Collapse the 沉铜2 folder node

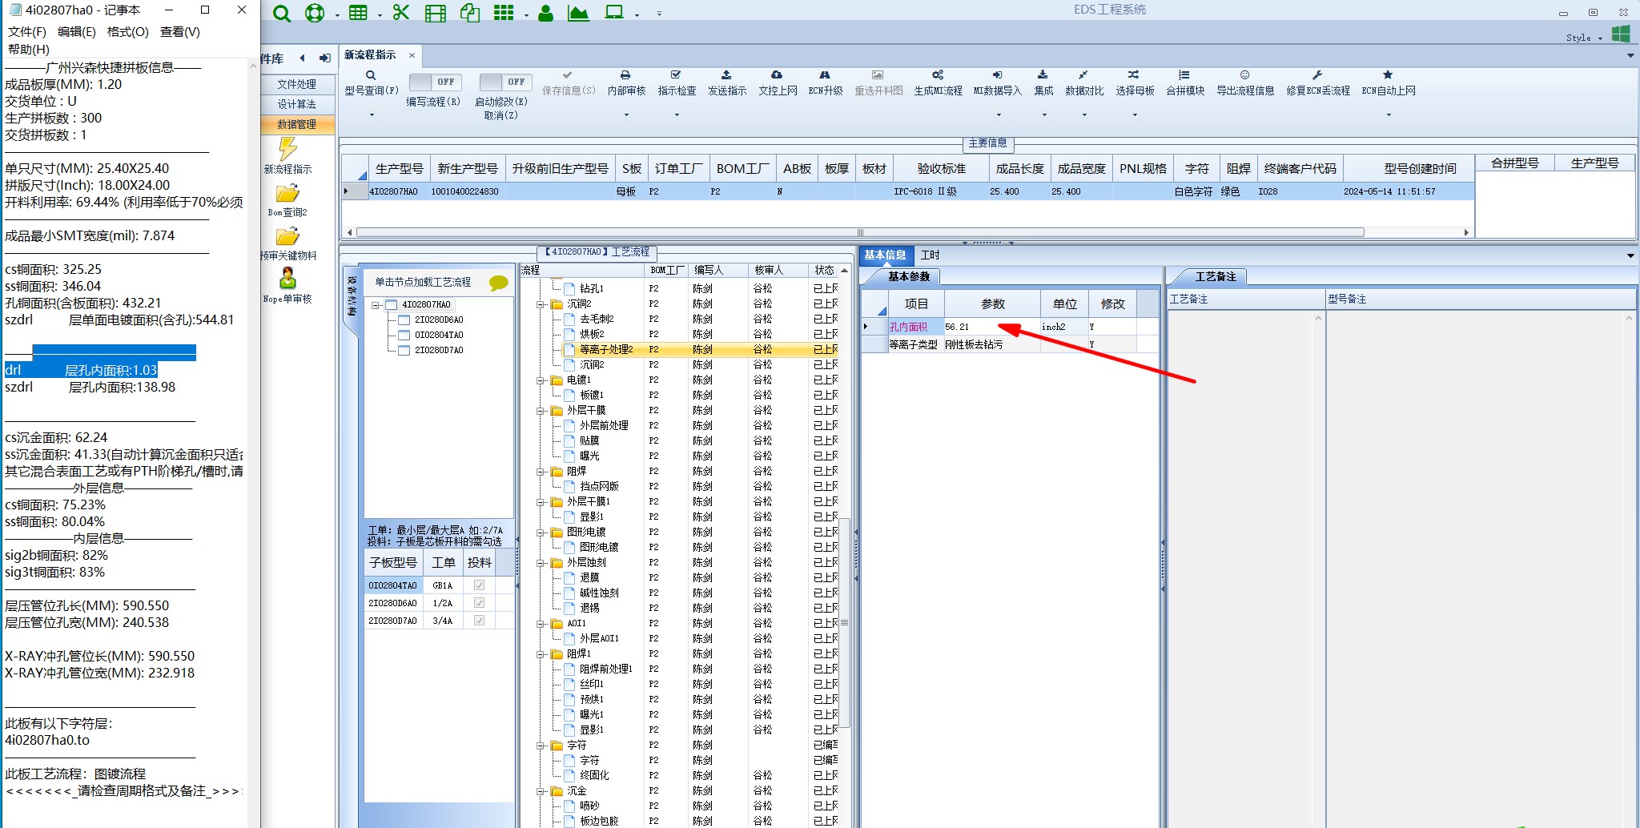(542, 304)
